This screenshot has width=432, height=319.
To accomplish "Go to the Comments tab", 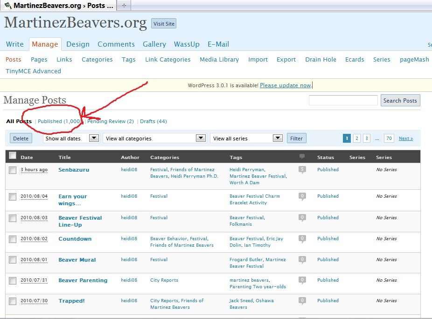I will (x=116, y=44).
